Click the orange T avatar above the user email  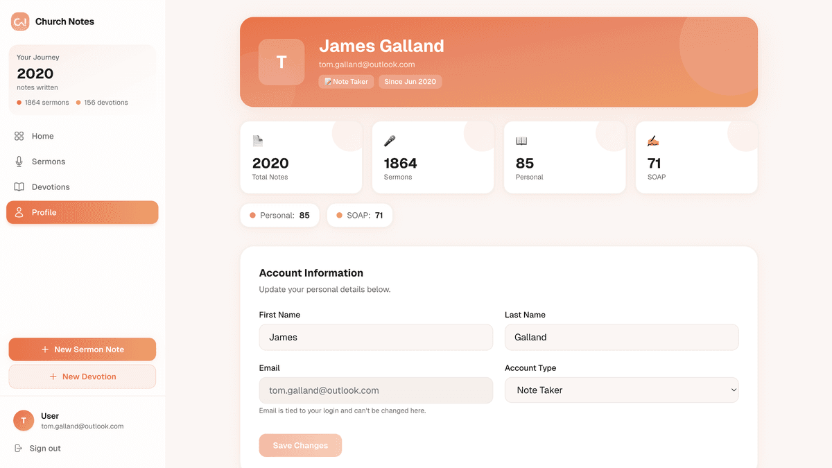pos(23,420)
